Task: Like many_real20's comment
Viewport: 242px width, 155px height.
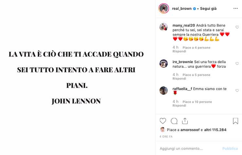Action: 237,27
